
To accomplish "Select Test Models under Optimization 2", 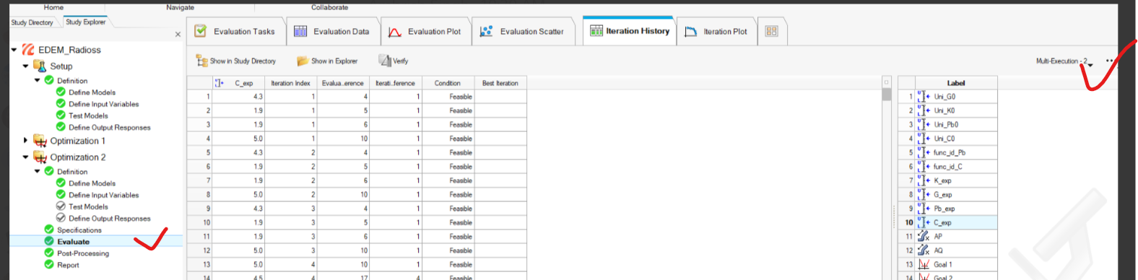I will (88, 206).
